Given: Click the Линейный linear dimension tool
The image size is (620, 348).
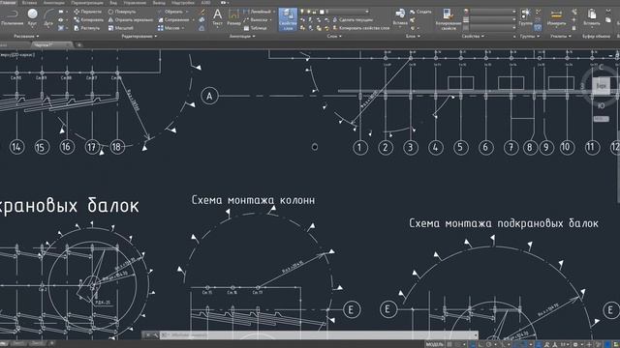Looking at the screenshot, I should pyautogui.click(x=258, y=12).
